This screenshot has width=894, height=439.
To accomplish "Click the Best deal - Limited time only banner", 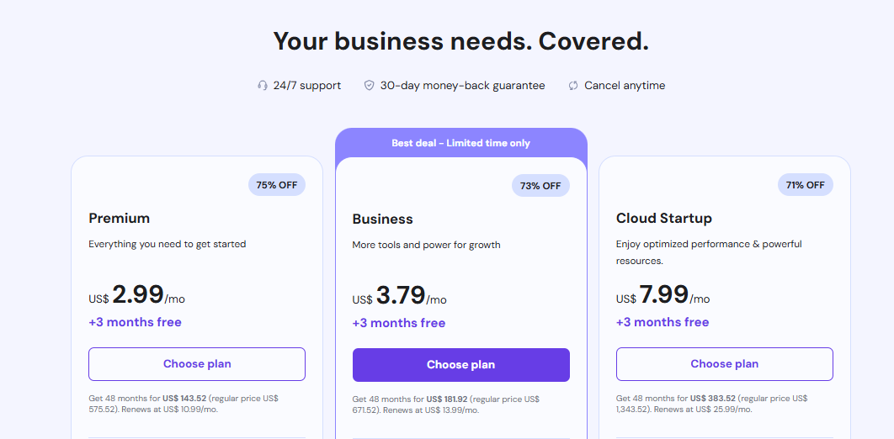I will (x=460, y=143).
